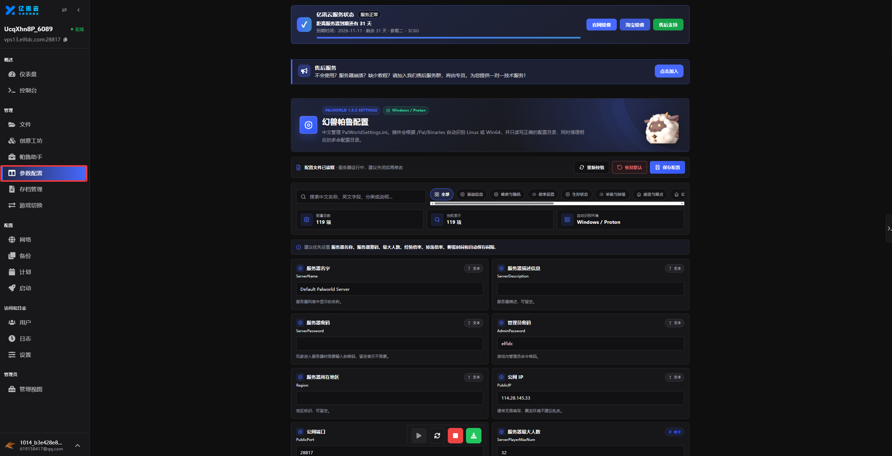Go to 网络 network settings
The width and height of the screenshot is (892, 456).
point(44,240)
